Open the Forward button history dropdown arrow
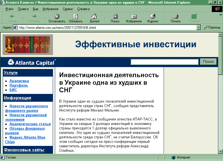Image resolution: width=223 pixels, height=161 pixels. (x=46, y=18)
